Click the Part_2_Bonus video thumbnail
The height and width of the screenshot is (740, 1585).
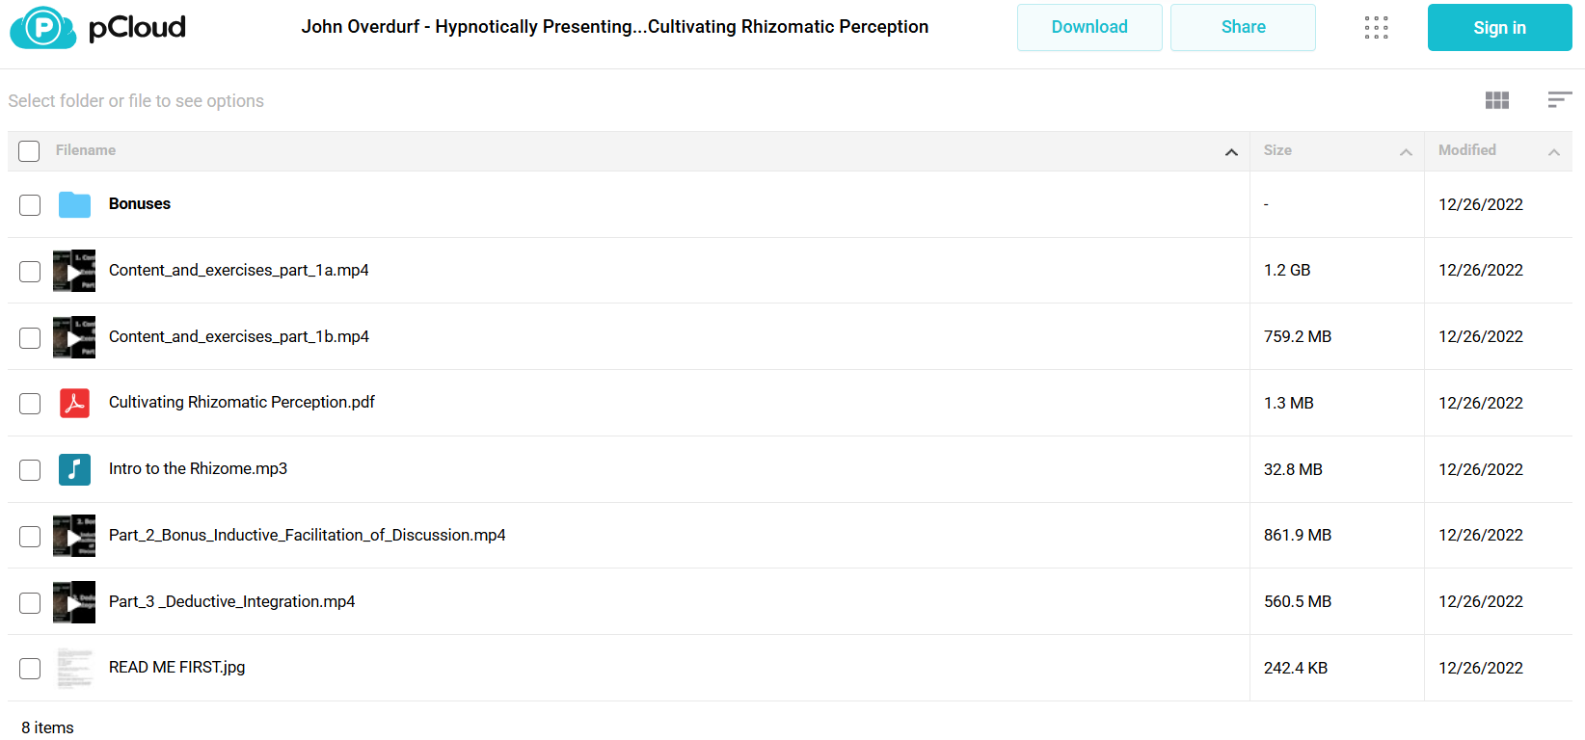coord(74,536)
